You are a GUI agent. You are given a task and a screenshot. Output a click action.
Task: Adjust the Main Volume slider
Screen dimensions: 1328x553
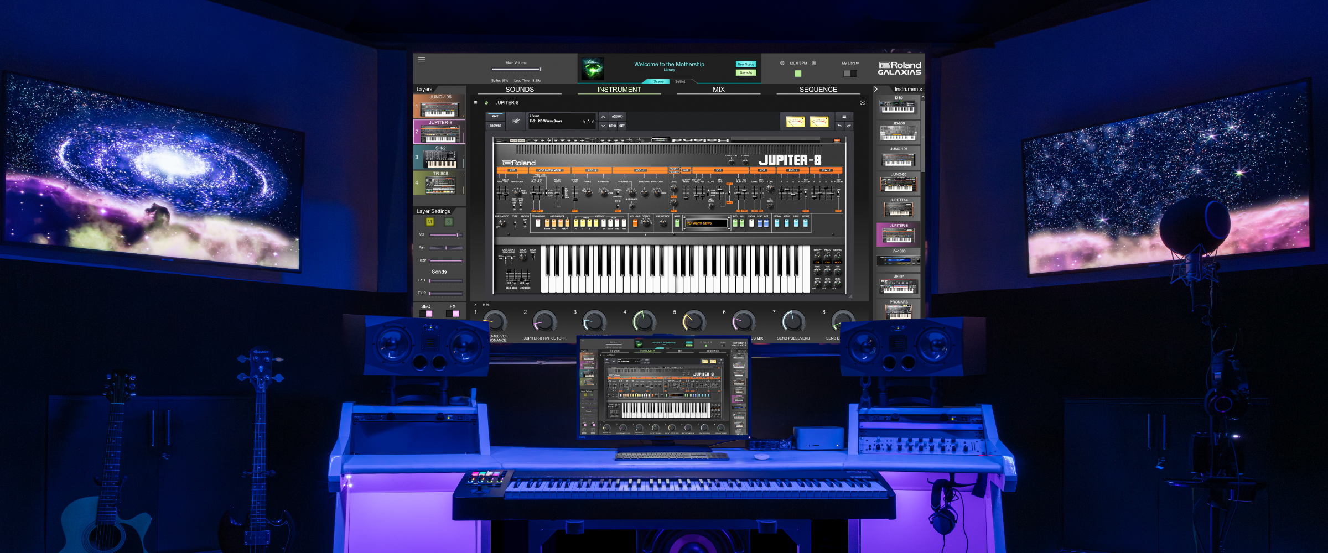coord(516,69)
